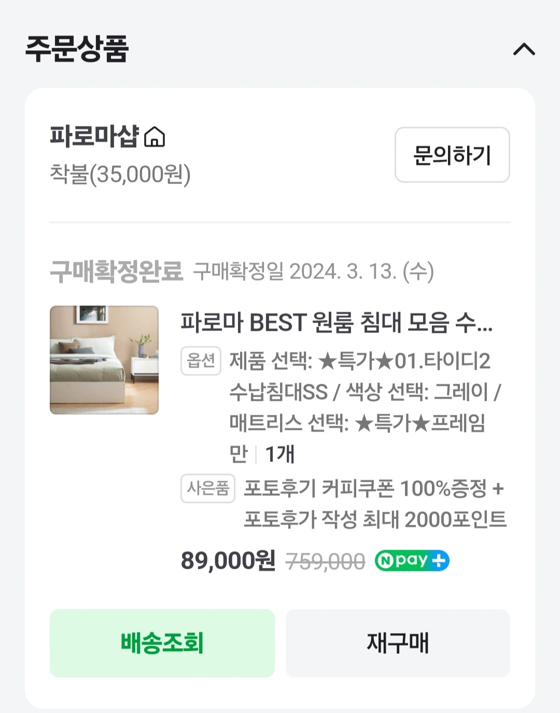Tap the Npay plus badge icon

pyautogui.click(x=412, y=561)
